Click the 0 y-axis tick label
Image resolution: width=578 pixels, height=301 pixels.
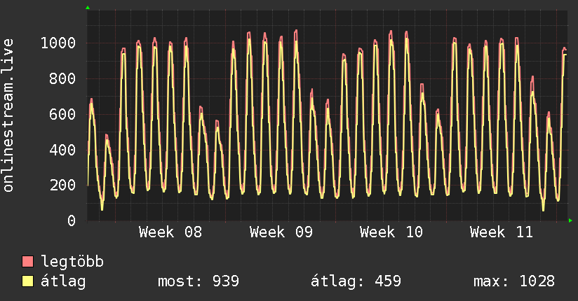pyautogui.click(x=72, y=220)
